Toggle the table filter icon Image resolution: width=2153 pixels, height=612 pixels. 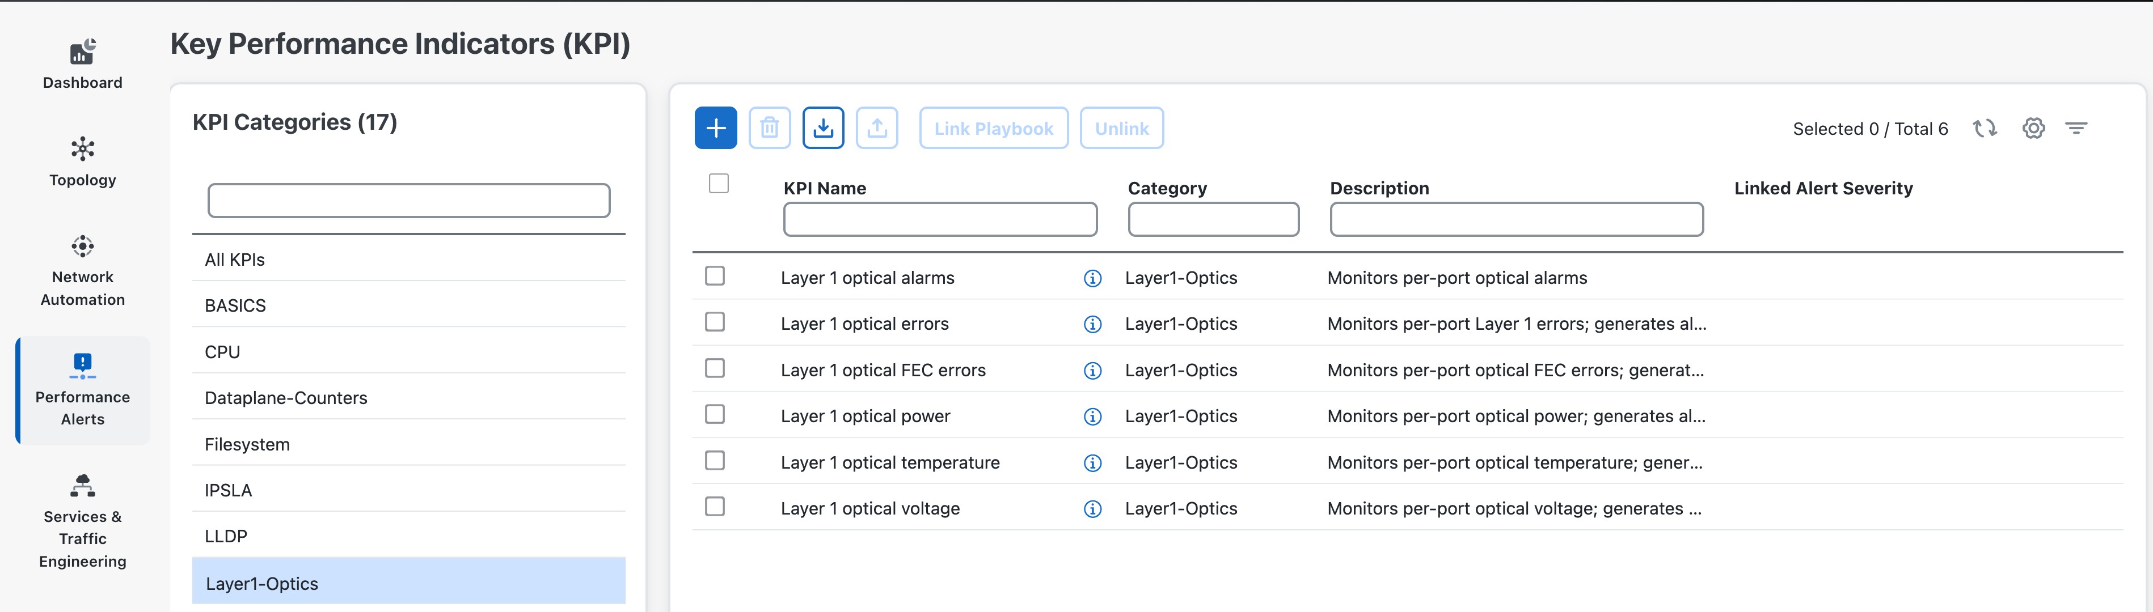(x=2076, y=129)
